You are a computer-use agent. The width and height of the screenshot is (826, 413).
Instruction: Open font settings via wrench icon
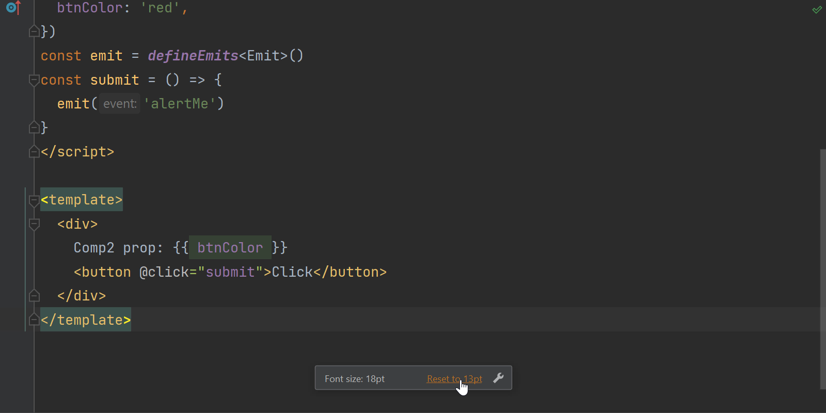[498, 378]
